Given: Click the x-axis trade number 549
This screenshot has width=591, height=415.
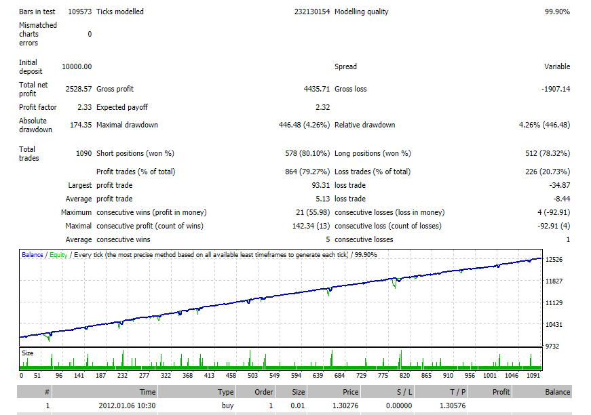Looking at the screenshot, I should click(274, 376).
